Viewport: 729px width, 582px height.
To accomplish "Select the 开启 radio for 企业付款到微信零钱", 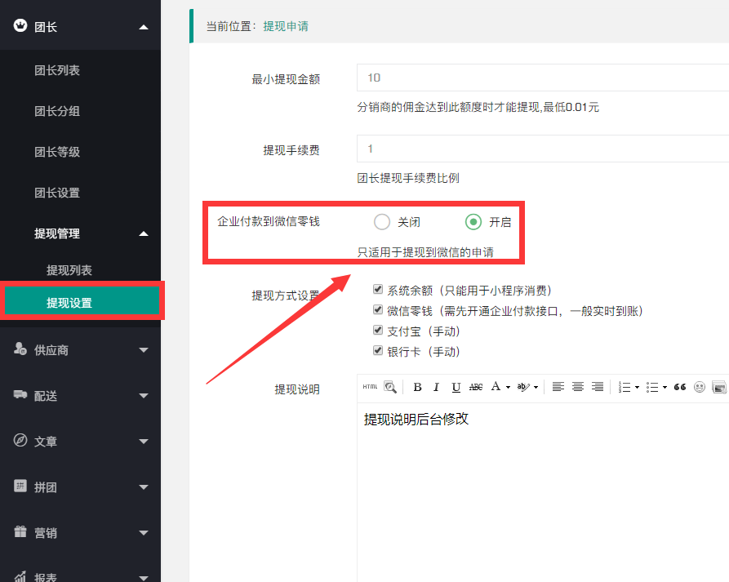I will [473, 222].
